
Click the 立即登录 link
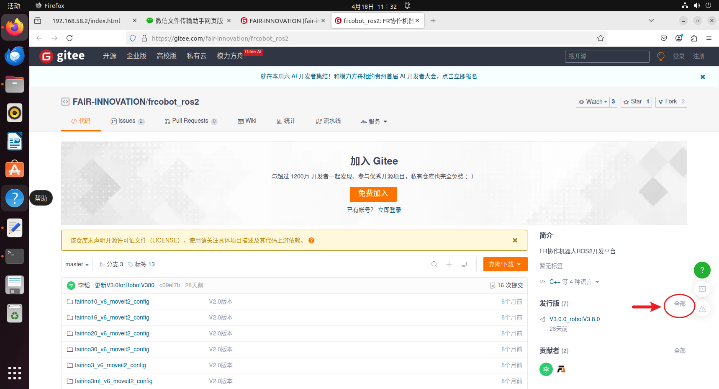(x=390, y=210)
